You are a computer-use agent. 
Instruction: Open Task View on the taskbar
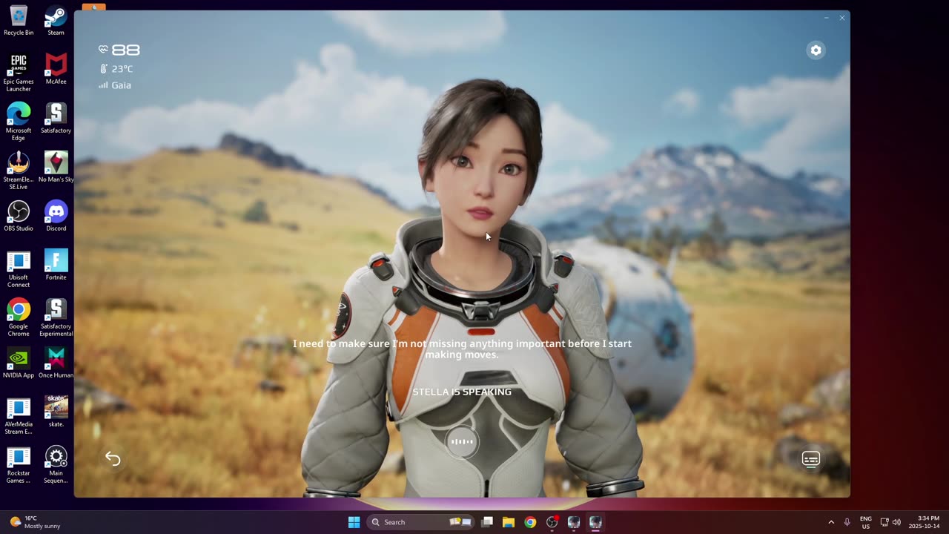487,522
